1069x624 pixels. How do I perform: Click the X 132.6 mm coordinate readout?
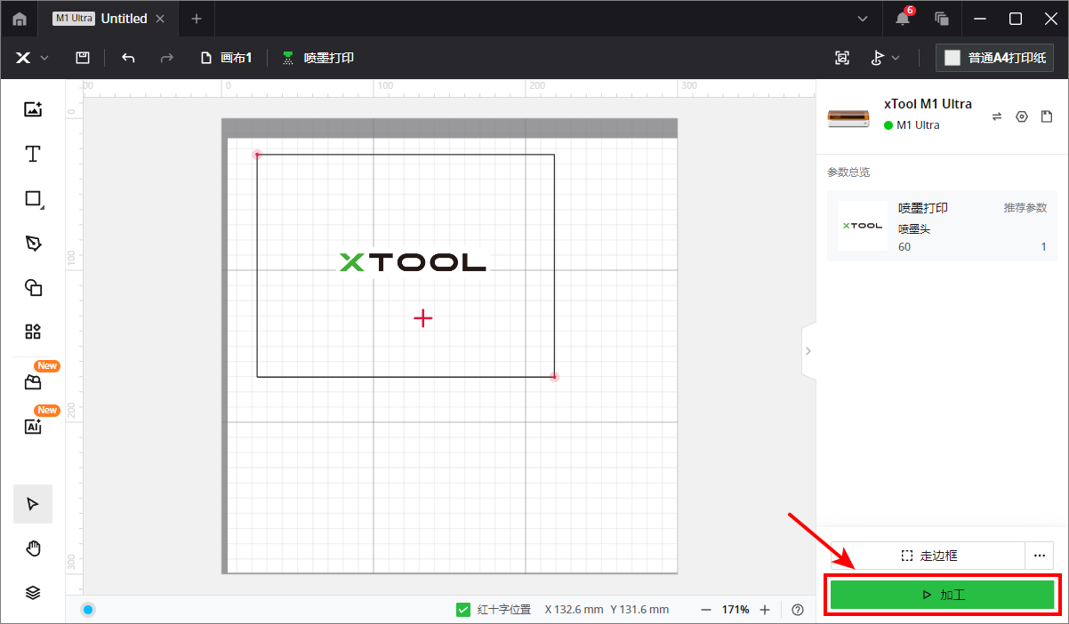[574, 610]
